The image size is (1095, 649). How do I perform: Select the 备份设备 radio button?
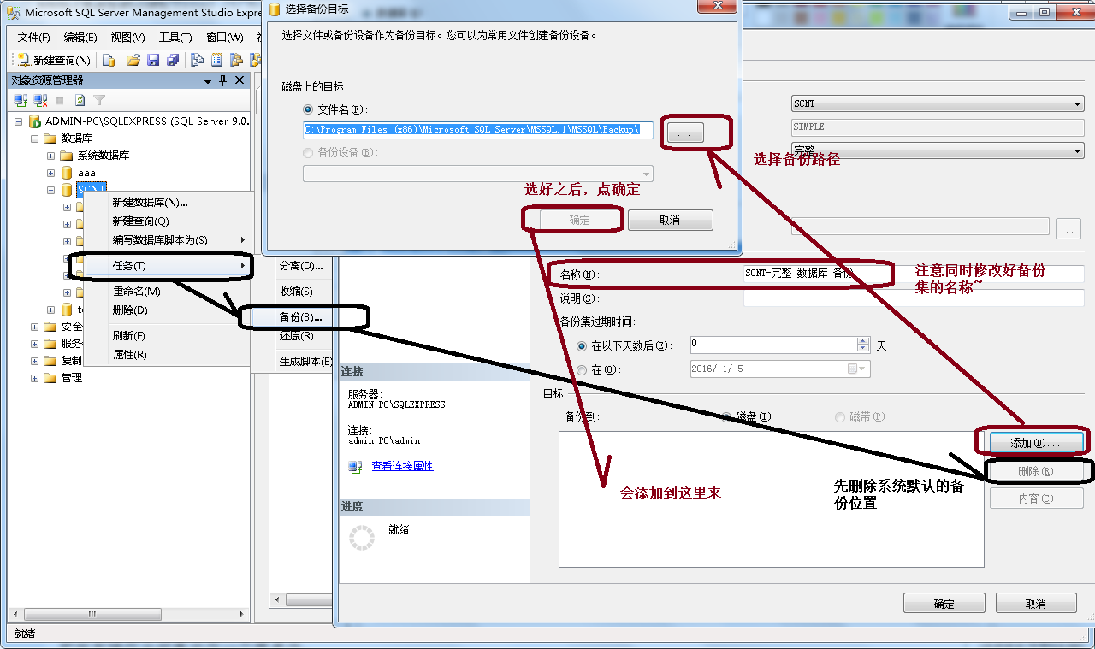[x=308, y=153]
